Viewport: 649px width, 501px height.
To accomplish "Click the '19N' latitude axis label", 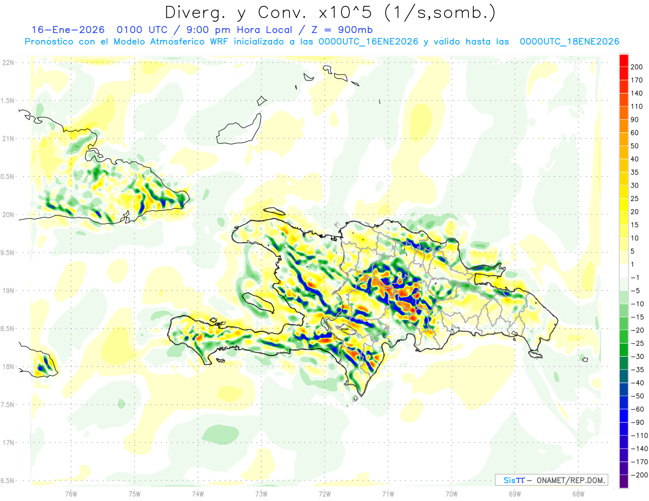I will (x=8, y=291).
